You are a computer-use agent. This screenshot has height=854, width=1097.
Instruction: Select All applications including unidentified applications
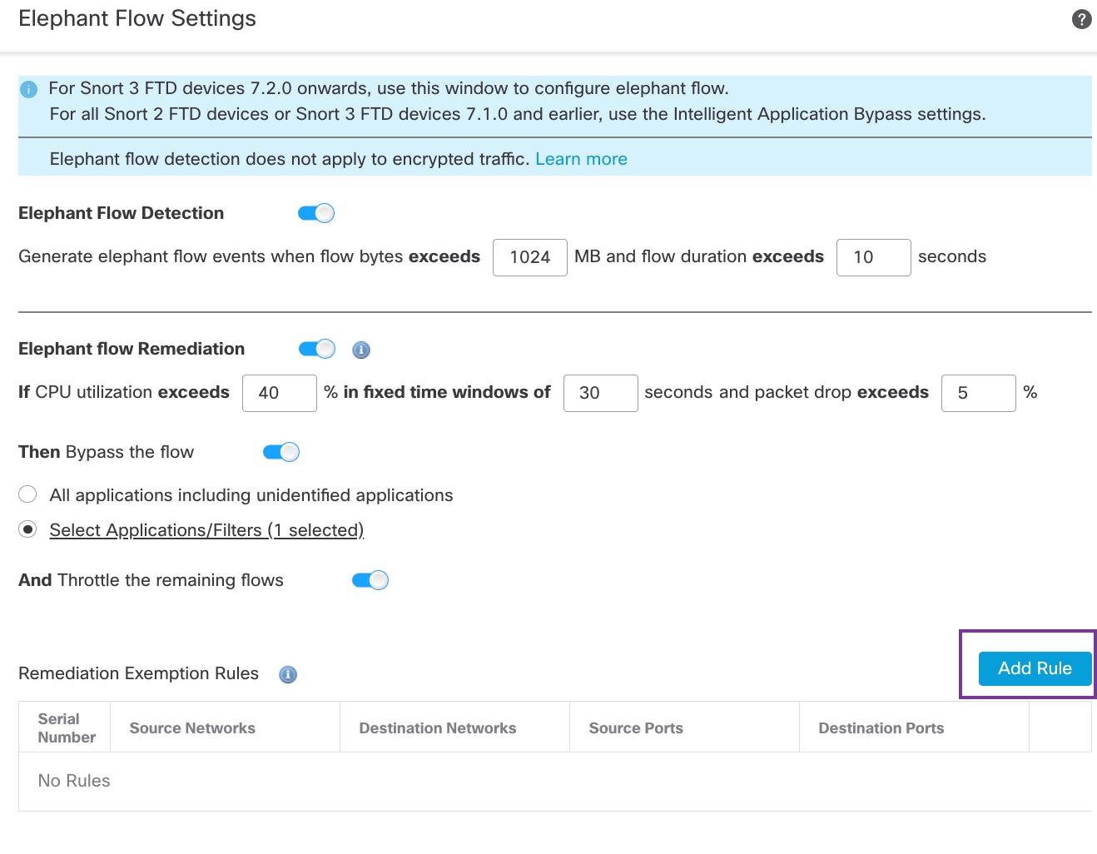27,494
